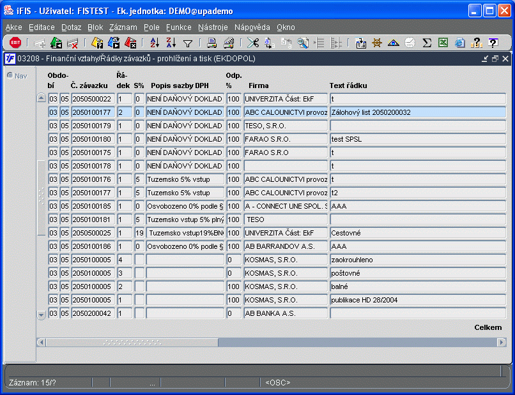
Task: Click the single printer icon
Action: pos(212,43)
